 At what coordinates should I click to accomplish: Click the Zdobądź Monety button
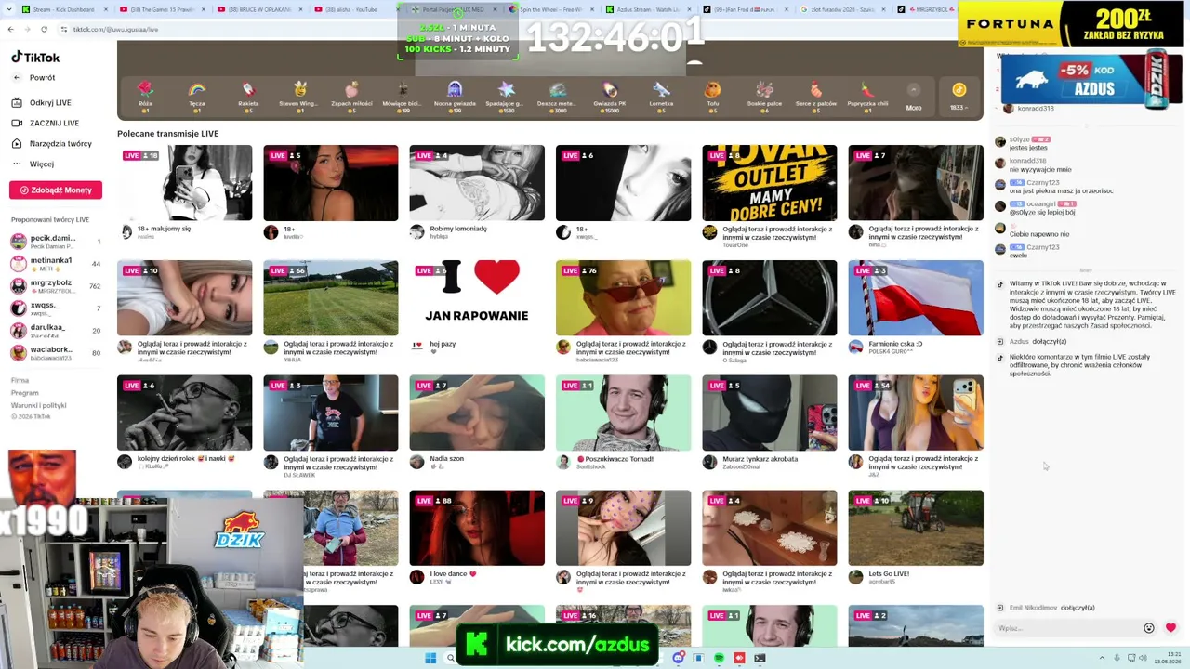(x=56, y=190)
